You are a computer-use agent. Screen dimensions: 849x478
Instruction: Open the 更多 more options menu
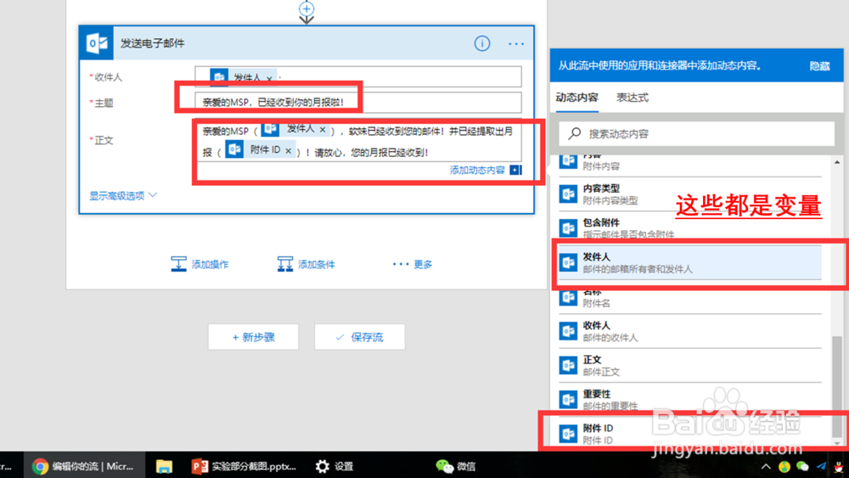click(x=413, y=264)
